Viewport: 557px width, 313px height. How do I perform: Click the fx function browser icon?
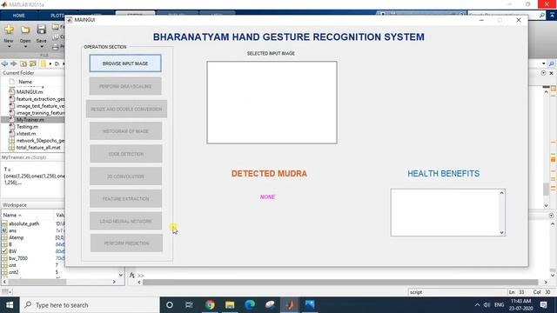[x=131, y=275]
